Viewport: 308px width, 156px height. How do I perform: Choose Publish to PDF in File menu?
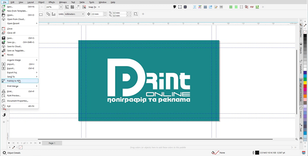(20, 81)
